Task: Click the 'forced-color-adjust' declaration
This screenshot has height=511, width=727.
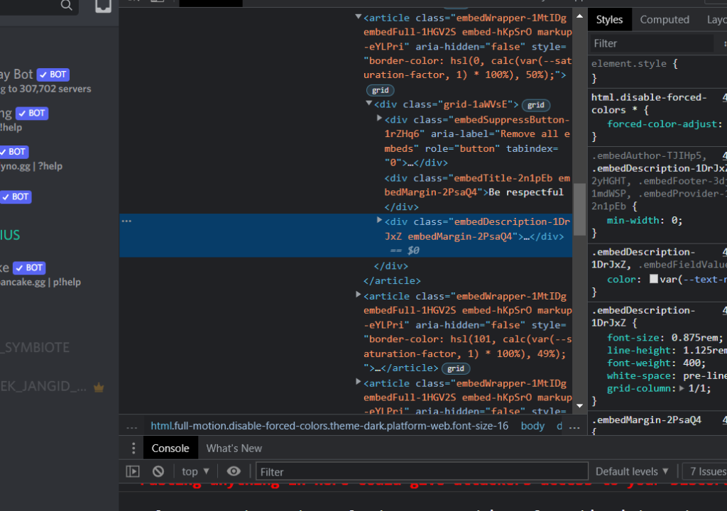Action: pos(664,123)
